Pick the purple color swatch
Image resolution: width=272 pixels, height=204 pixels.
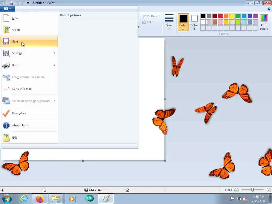(x=256, y=16)
